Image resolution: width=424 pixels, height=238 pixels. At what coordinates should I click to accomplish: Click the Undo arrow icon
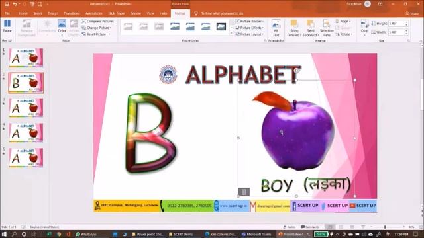coord(15,4)
